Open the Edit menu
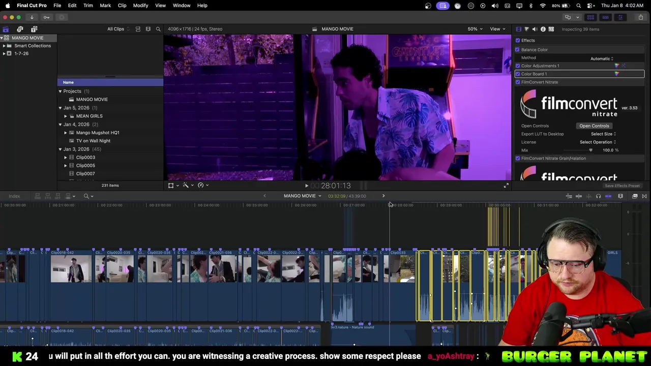The height and width of the screenshot is (366, 651). (x=72, y=6)
